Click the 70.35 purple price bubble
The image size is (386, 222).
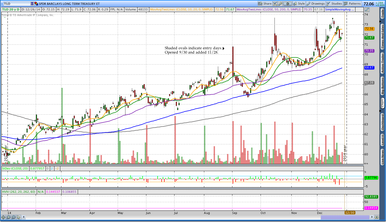369,51
